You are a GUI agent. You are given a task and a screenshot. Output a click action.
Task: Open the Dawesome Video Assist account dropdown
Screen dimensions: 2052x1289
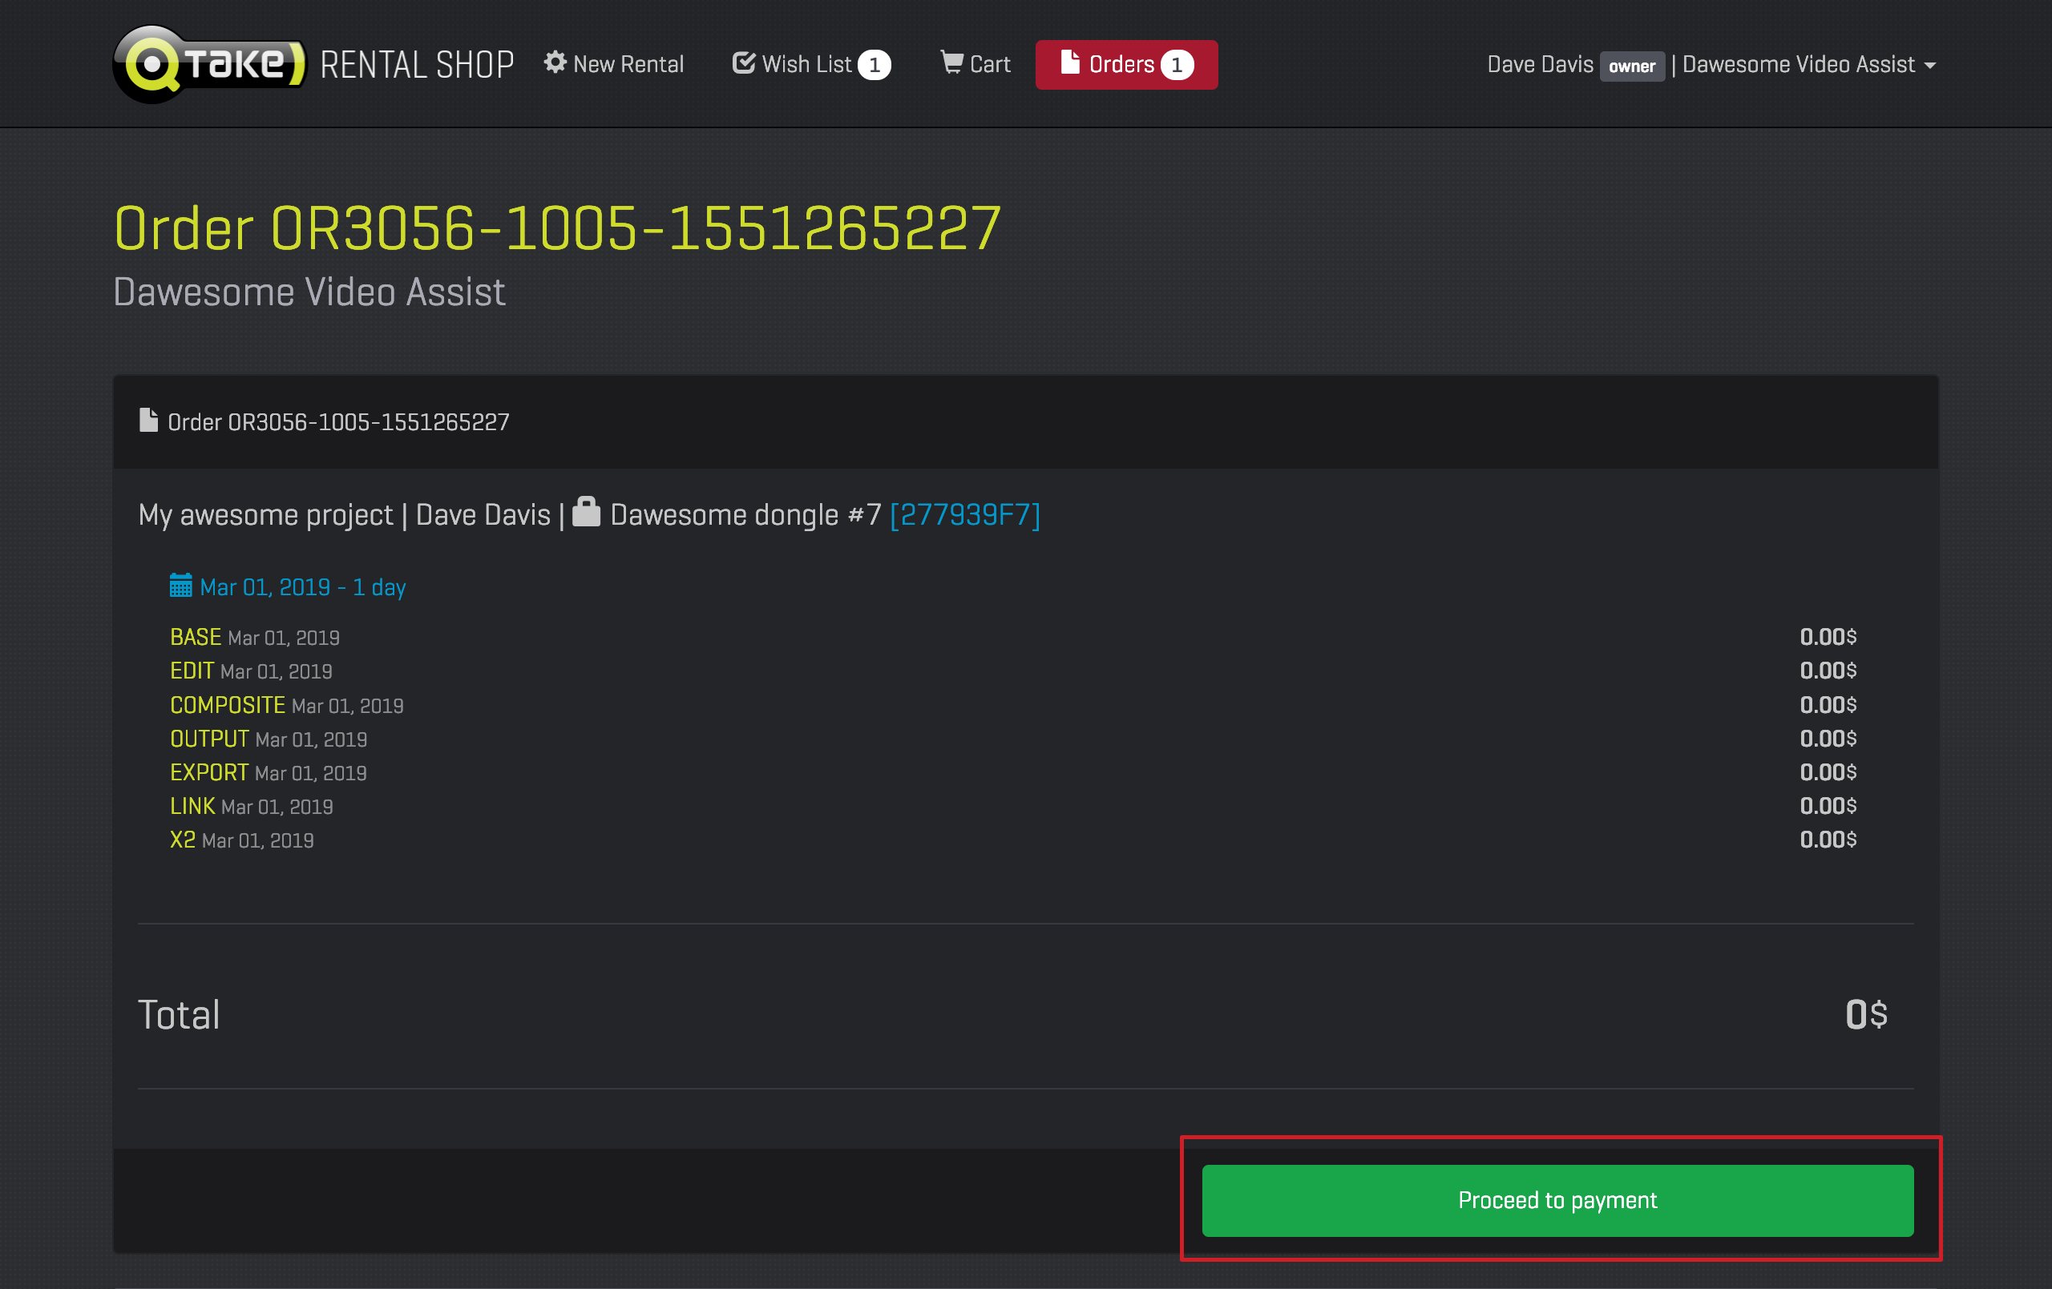point(1808,65)
